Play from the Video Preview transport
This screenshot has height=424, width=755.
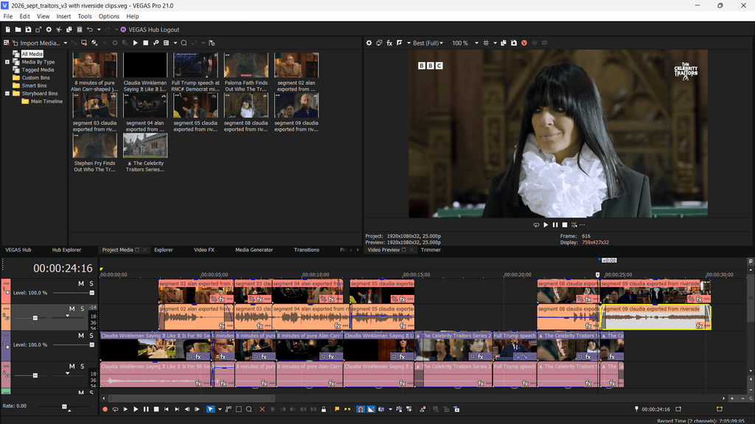pyautogui.click(x=546, y=224)
